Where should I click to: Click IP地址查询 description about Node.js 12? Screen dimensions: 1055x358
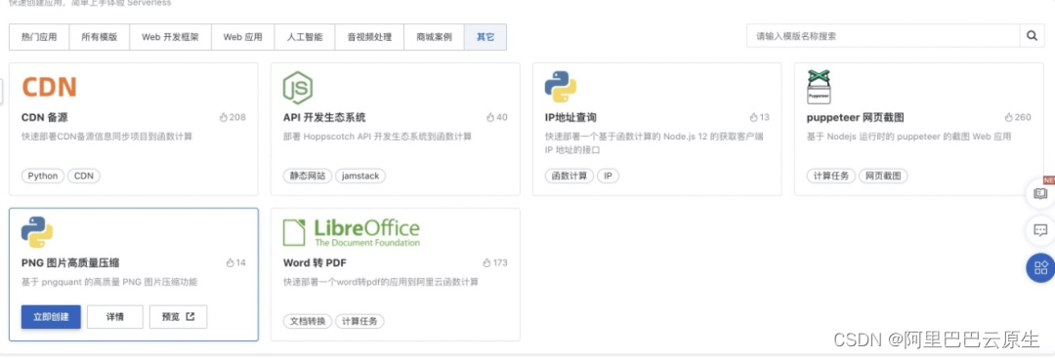click(654, 143)
